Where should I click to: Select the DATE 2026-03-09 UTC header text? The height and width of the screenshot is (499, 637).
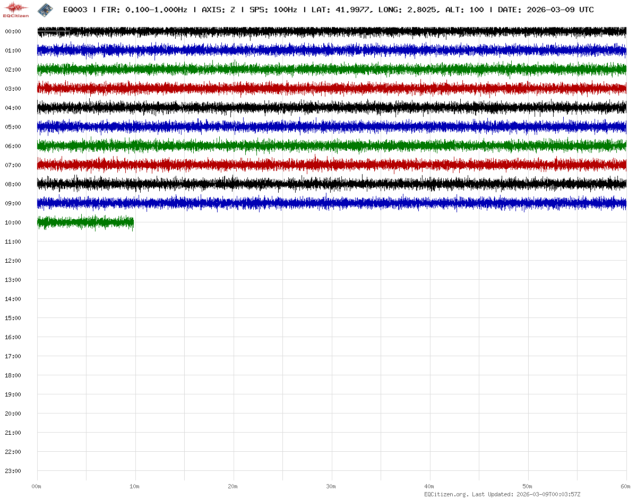[546, 10]
